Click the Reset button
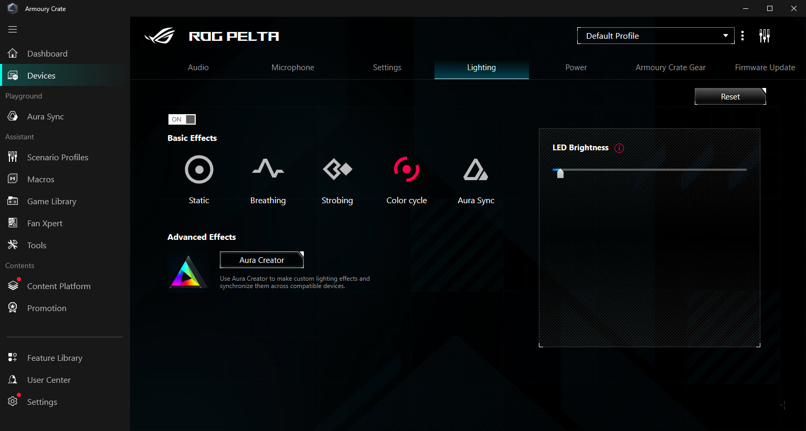 tap(730, 96)
